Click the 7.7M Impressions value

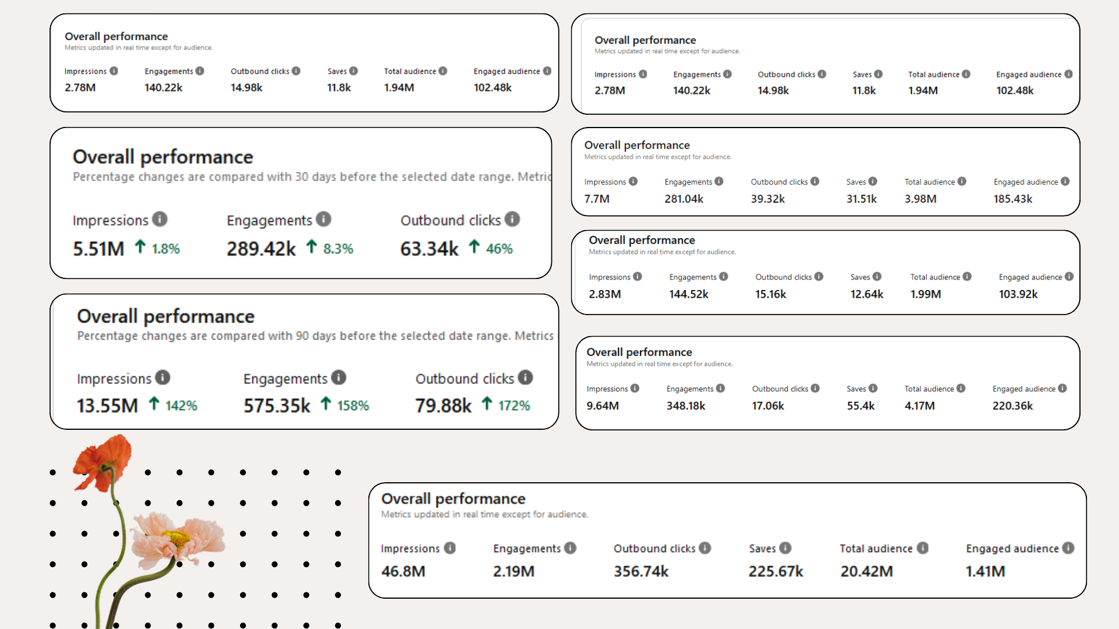(x=597, y=199)
